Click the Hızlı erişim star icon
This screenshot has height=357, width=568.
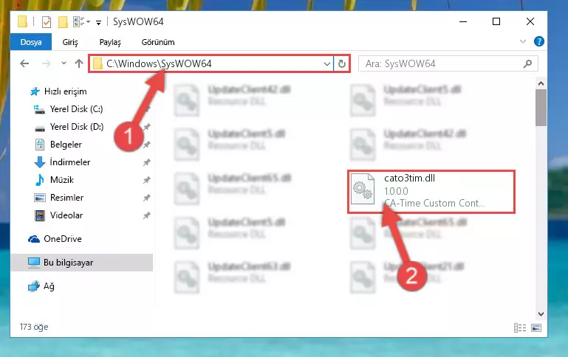click(x=35, y=91)
